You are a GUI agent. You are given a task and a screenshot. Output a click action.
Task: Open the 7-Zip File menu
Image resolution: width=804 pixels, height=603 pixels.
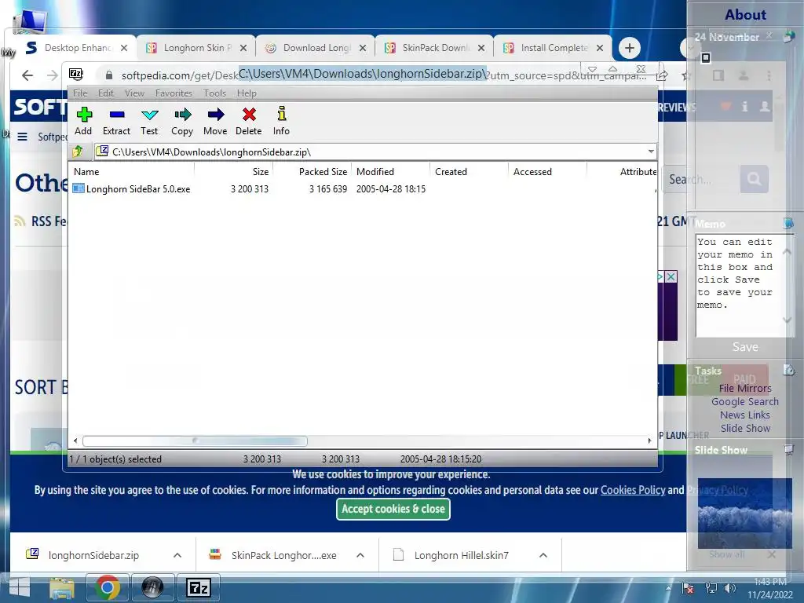(80, 93)
